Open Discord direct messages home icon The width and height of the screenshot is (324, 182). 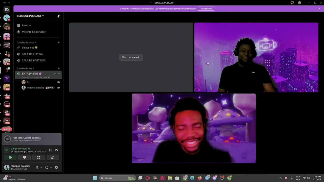pos(7,10)
